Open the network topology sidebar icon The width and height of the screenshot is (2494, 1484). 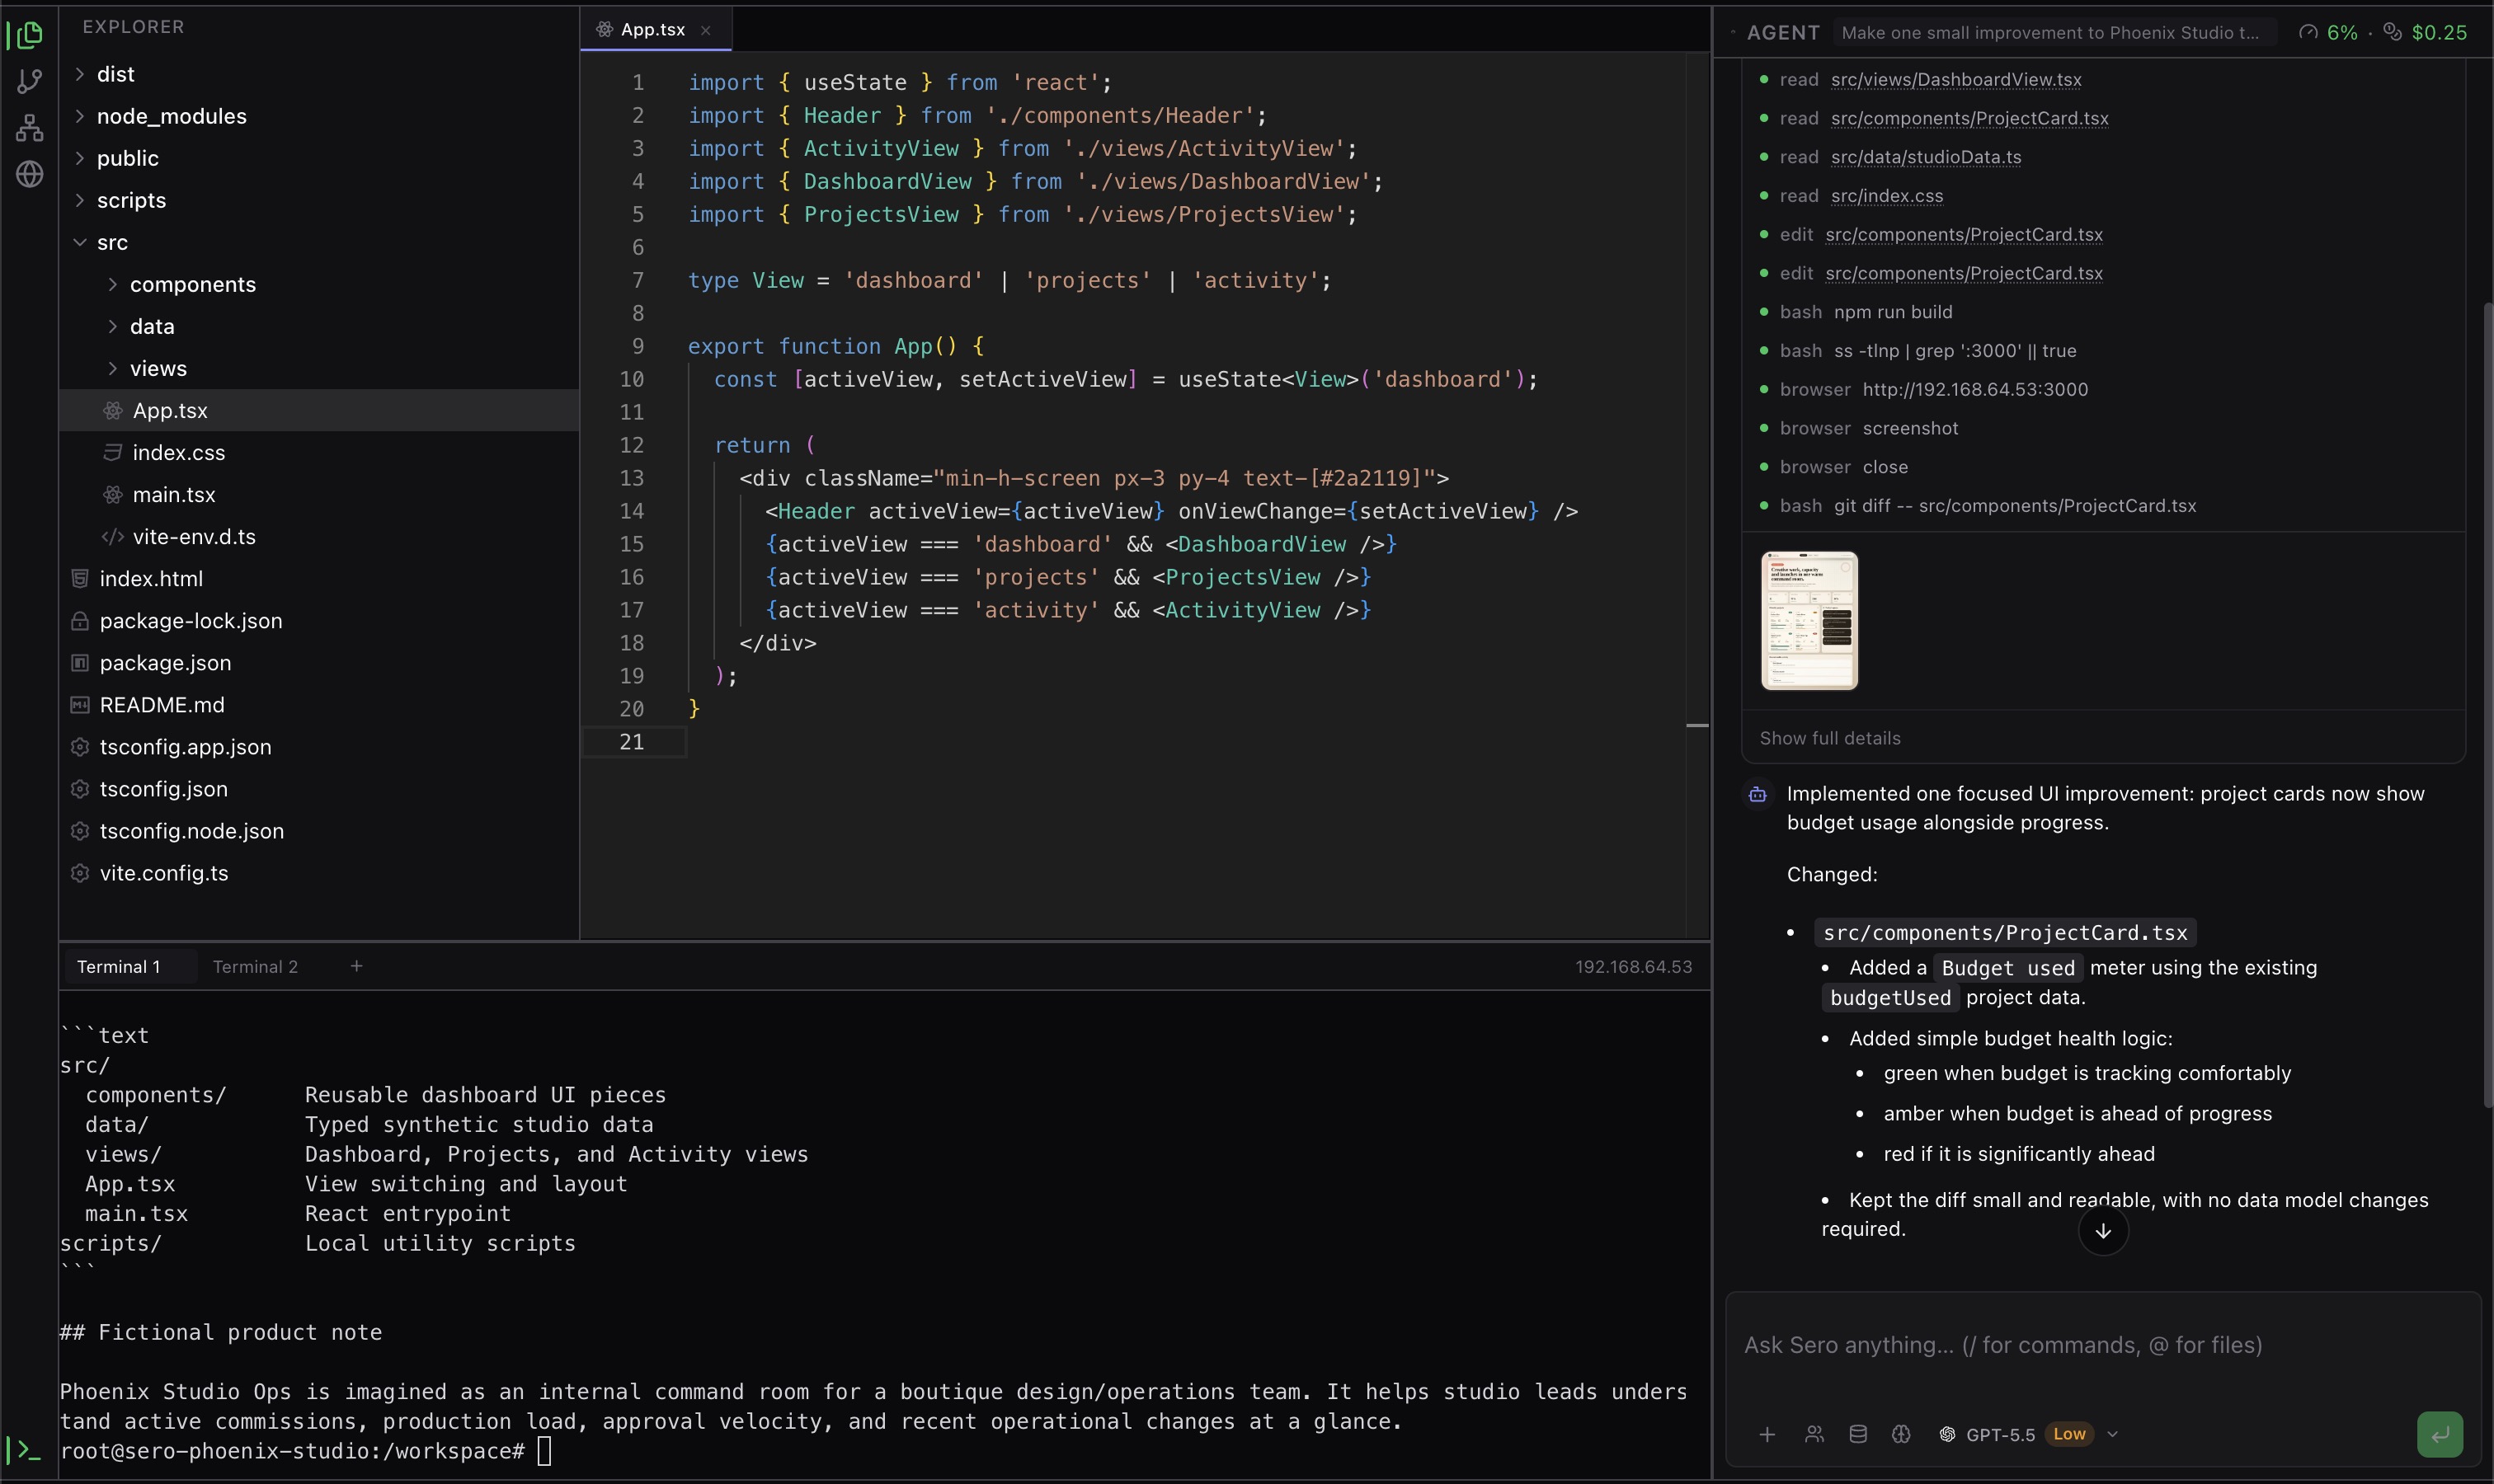coord(30,128)
